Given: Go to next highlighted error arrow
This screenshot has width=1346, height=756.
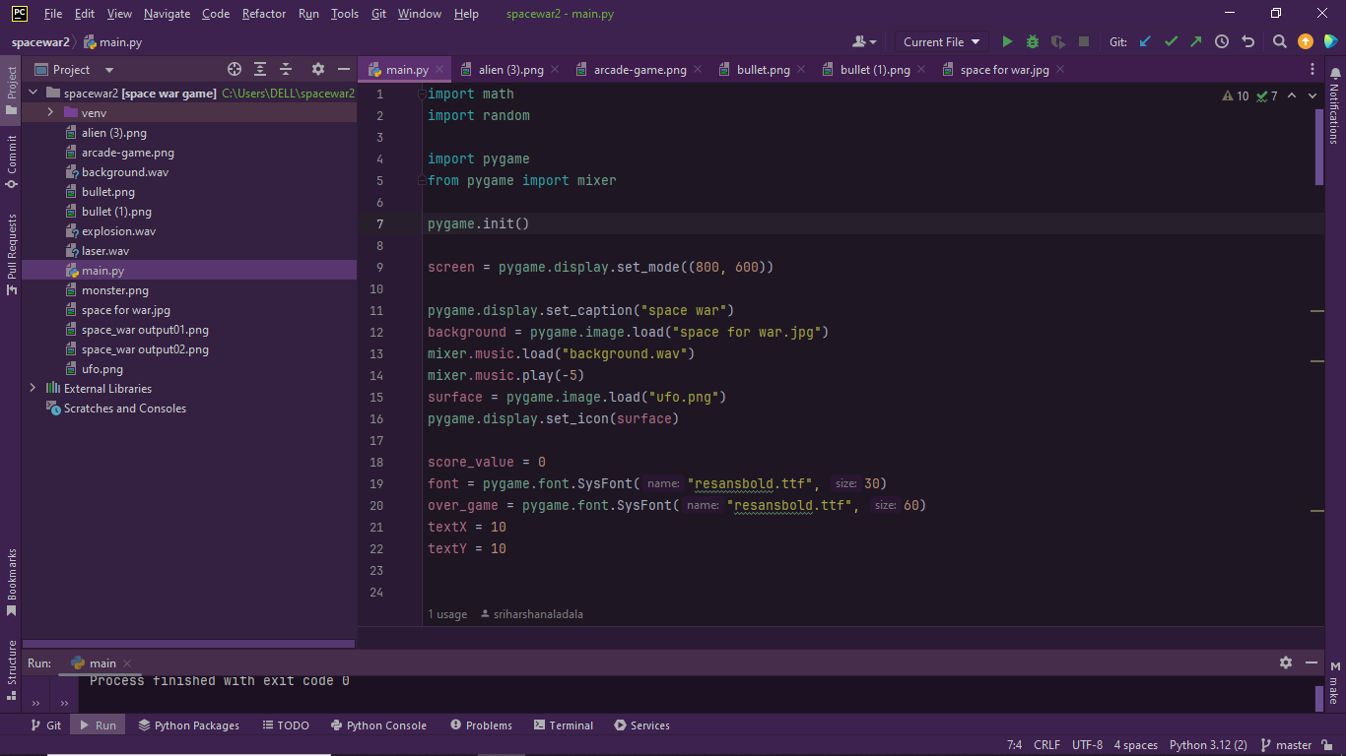Looking at the screenshot, I should (x=1312, y=95).
